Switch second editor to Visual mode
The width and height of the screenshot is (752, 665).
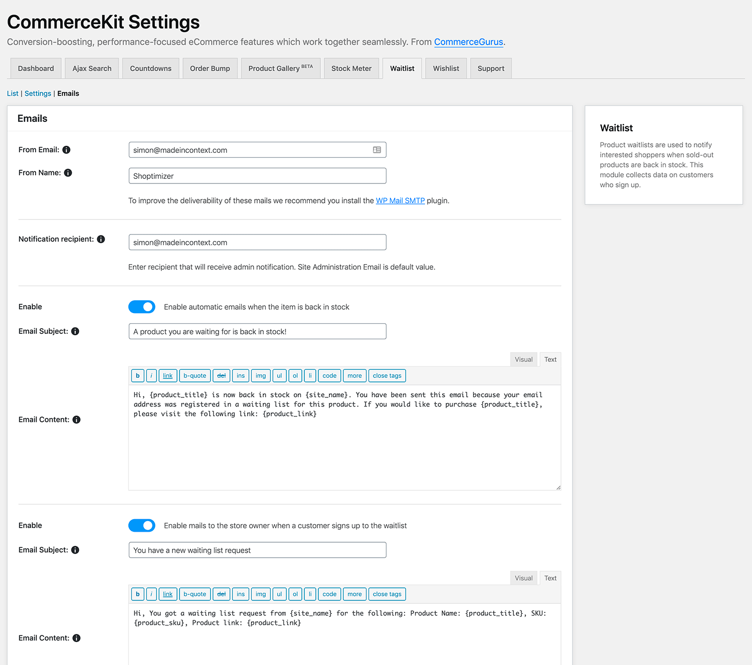point(523,578)
